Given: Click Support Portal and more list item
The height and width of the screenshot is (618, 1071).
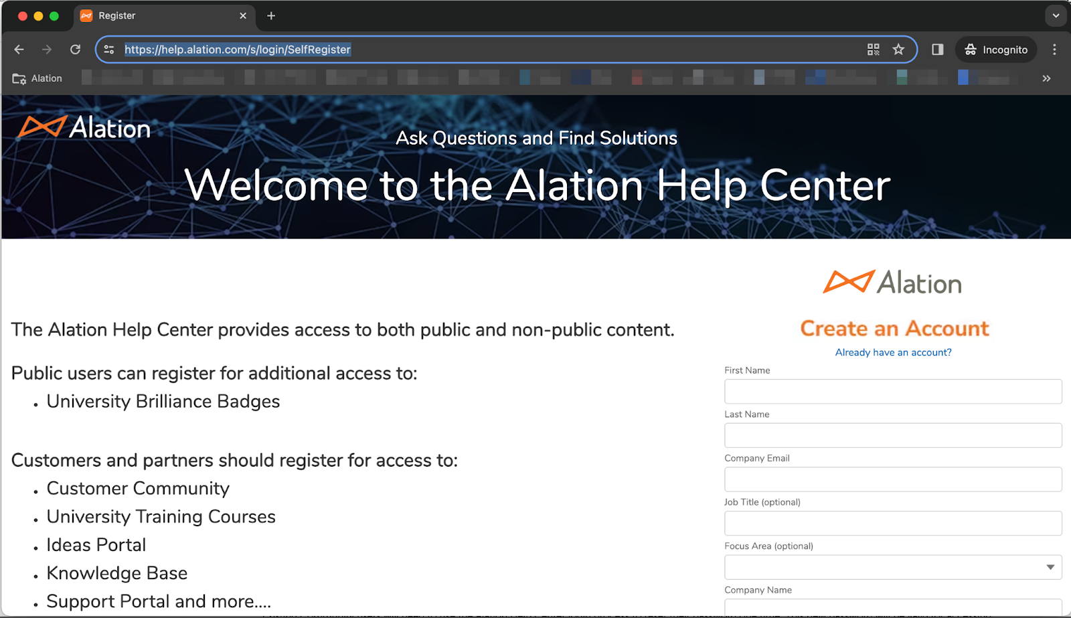Looking at the screenshot, I should pos(159,601).
